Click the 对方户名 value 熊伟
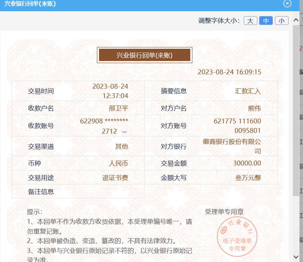303x262 pixels. [254, 108]
